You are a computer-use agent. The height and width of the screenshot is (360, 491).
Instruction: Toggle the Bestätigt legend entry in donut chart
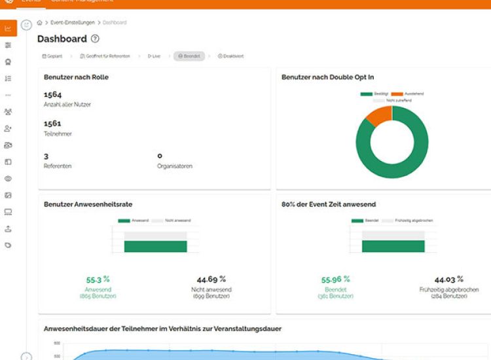click(x=372, y=94)
